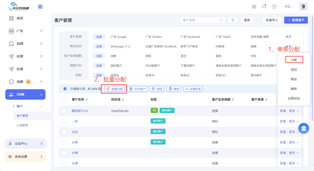Viewport: 314px width, 171px height.
Task: Click the 退回 button in the table toolbar
Action: 157,89
